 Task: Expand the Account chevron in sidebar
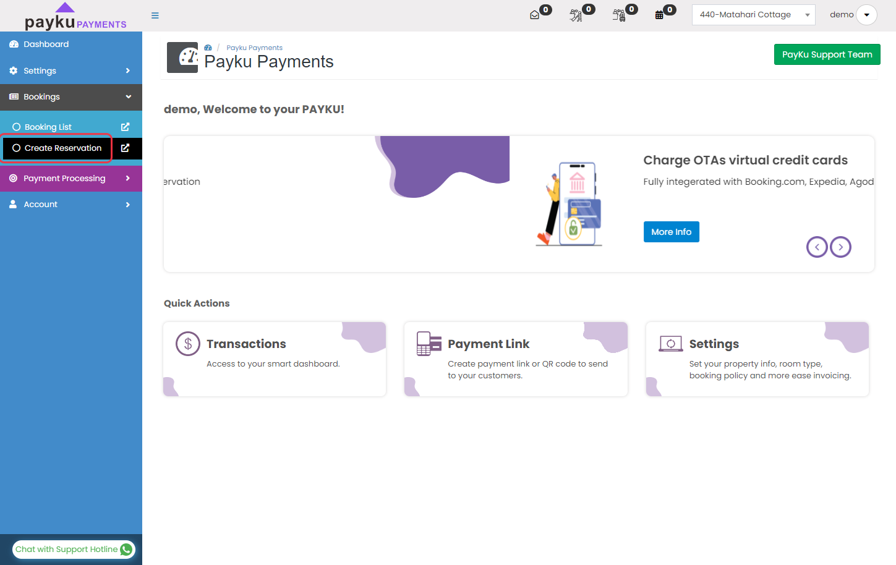click(x=128, y=205)
